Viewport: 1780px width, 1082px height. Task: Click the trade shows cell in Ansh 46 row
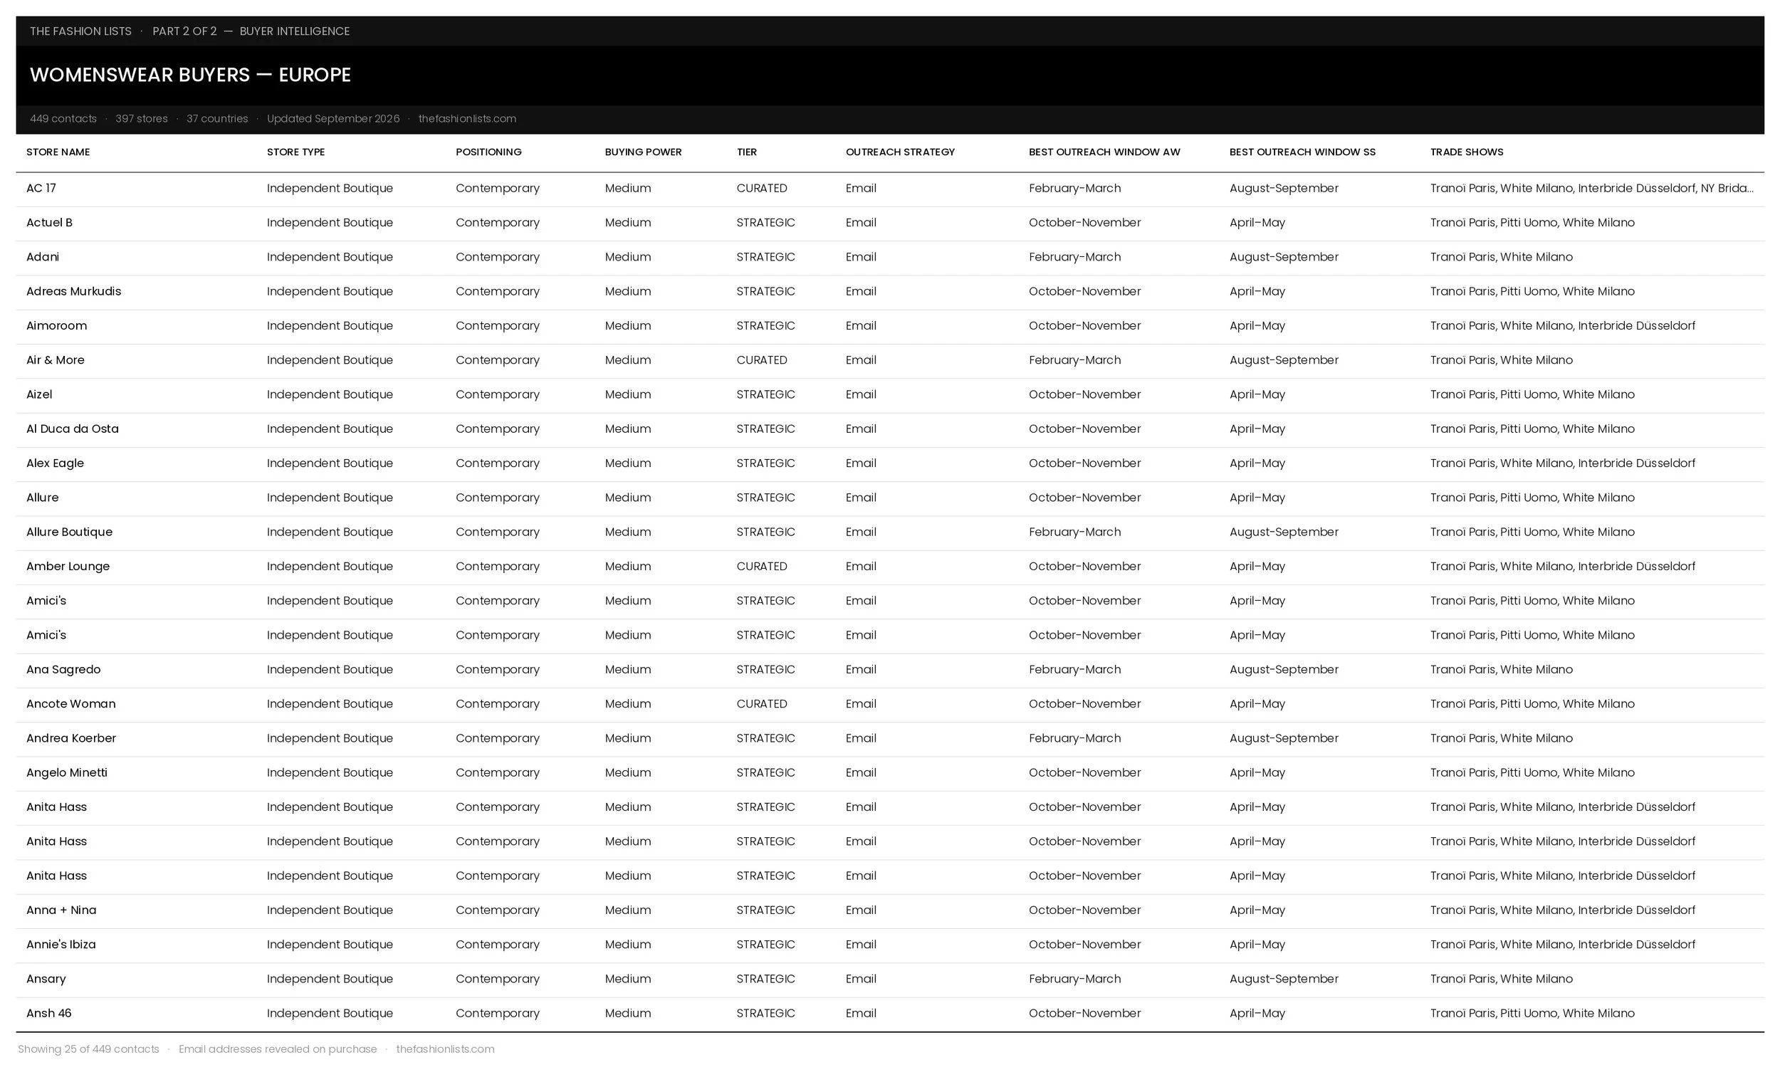[x=1532, y=1014]
